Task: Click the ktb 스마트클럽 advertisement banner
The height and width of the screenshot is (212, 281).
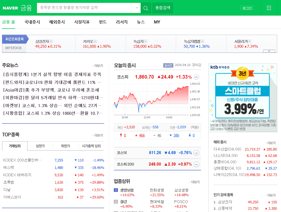Action: tap(243, 98)
